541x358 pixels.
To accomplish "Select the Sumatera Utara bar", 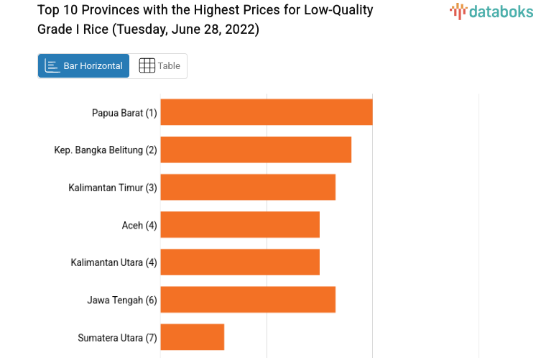I will point(192,336).
